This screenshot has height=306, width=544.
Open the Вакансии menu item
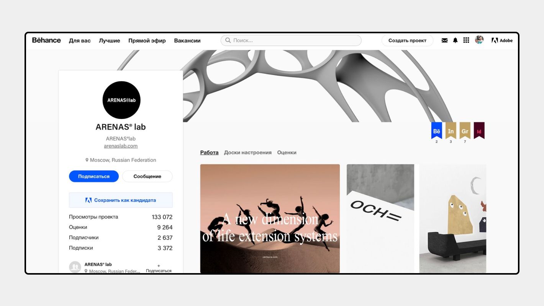point(187,40)
